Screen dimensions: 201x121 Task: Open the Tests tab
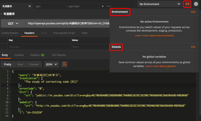tap(84, 33)
